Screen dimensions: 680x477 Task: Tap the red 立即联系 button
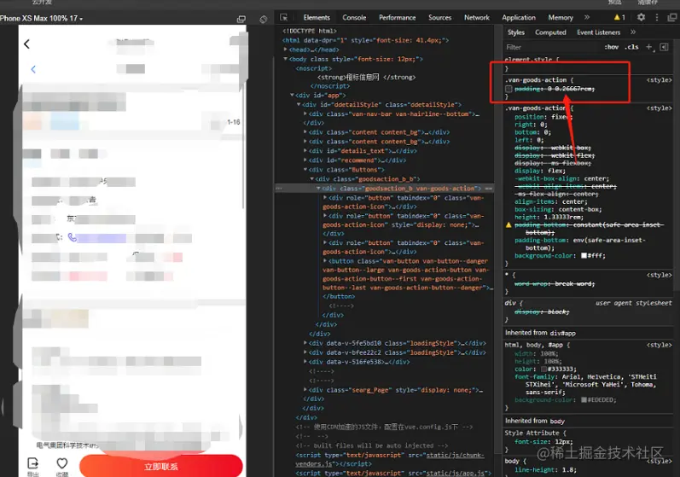point(161,466)
